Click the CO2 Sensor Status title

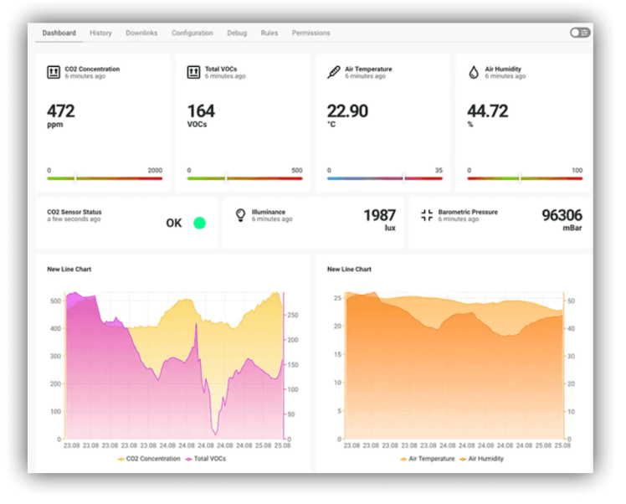74,212
